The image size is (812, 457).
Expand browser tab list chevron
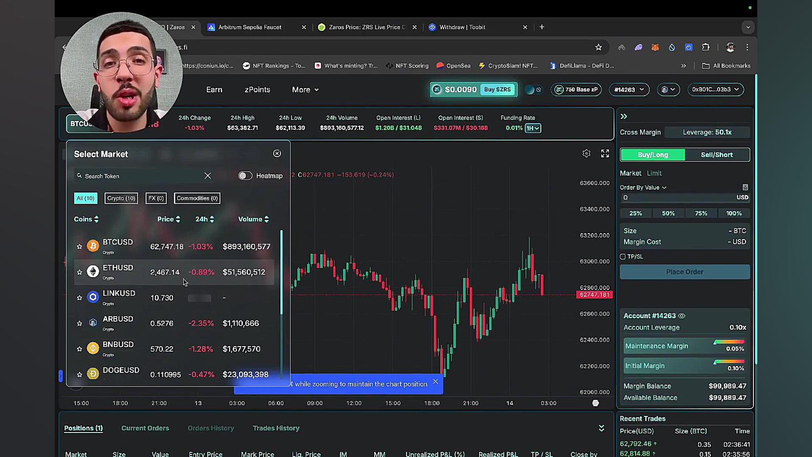[x=748, y=27]
